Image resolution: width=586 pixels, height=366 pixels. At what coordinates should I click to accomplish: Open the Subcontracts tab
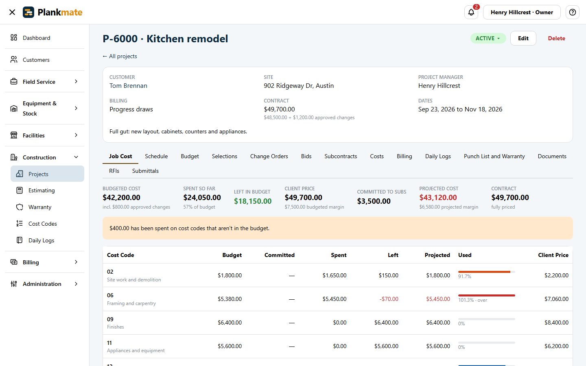[341, 156]
